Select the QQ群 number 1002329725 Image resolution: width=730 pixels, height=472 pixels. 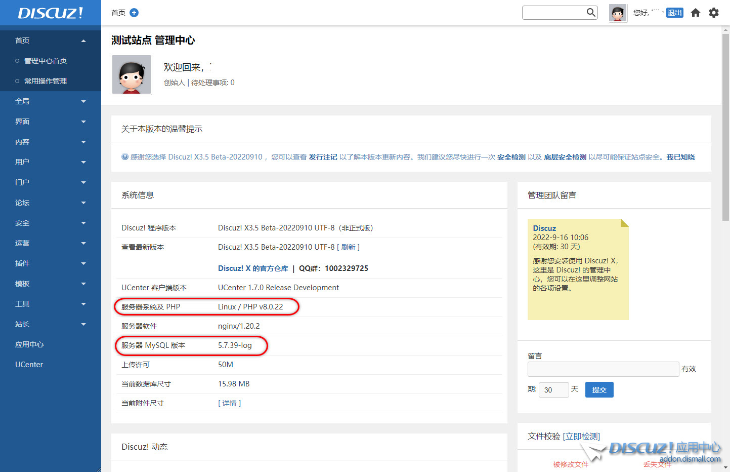coord(347,268)
